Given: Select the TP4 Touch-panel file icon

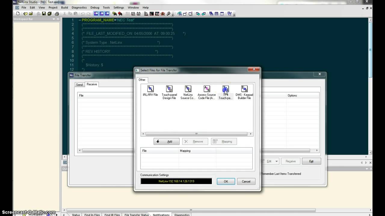Looking at the screenshot, I should [226, 92].
